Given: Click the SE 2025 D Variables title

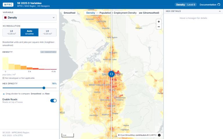Looking at the screenshot, I should pos(29,3).
